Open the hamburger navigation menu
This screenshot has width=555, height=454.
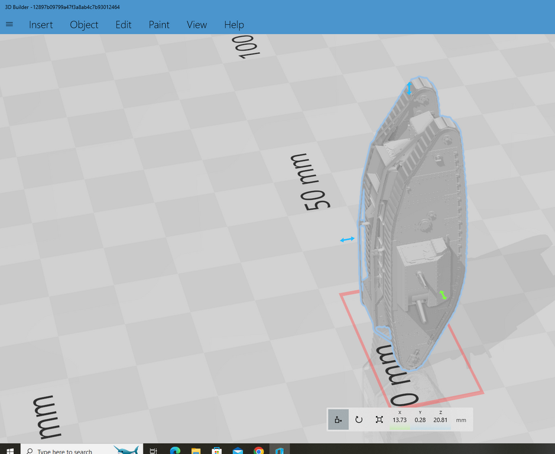[x=9, y=24]
